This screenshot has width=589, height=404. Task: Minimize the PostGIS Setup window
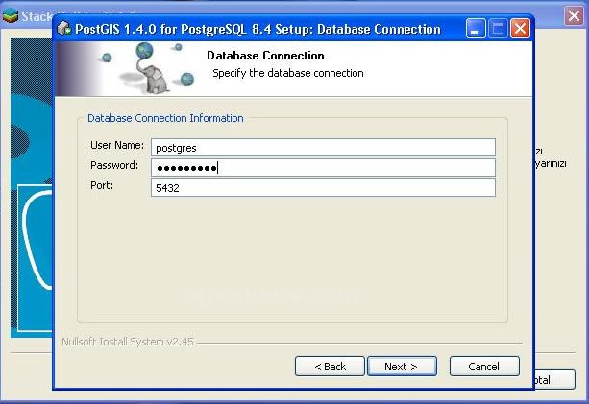[476, 29]
